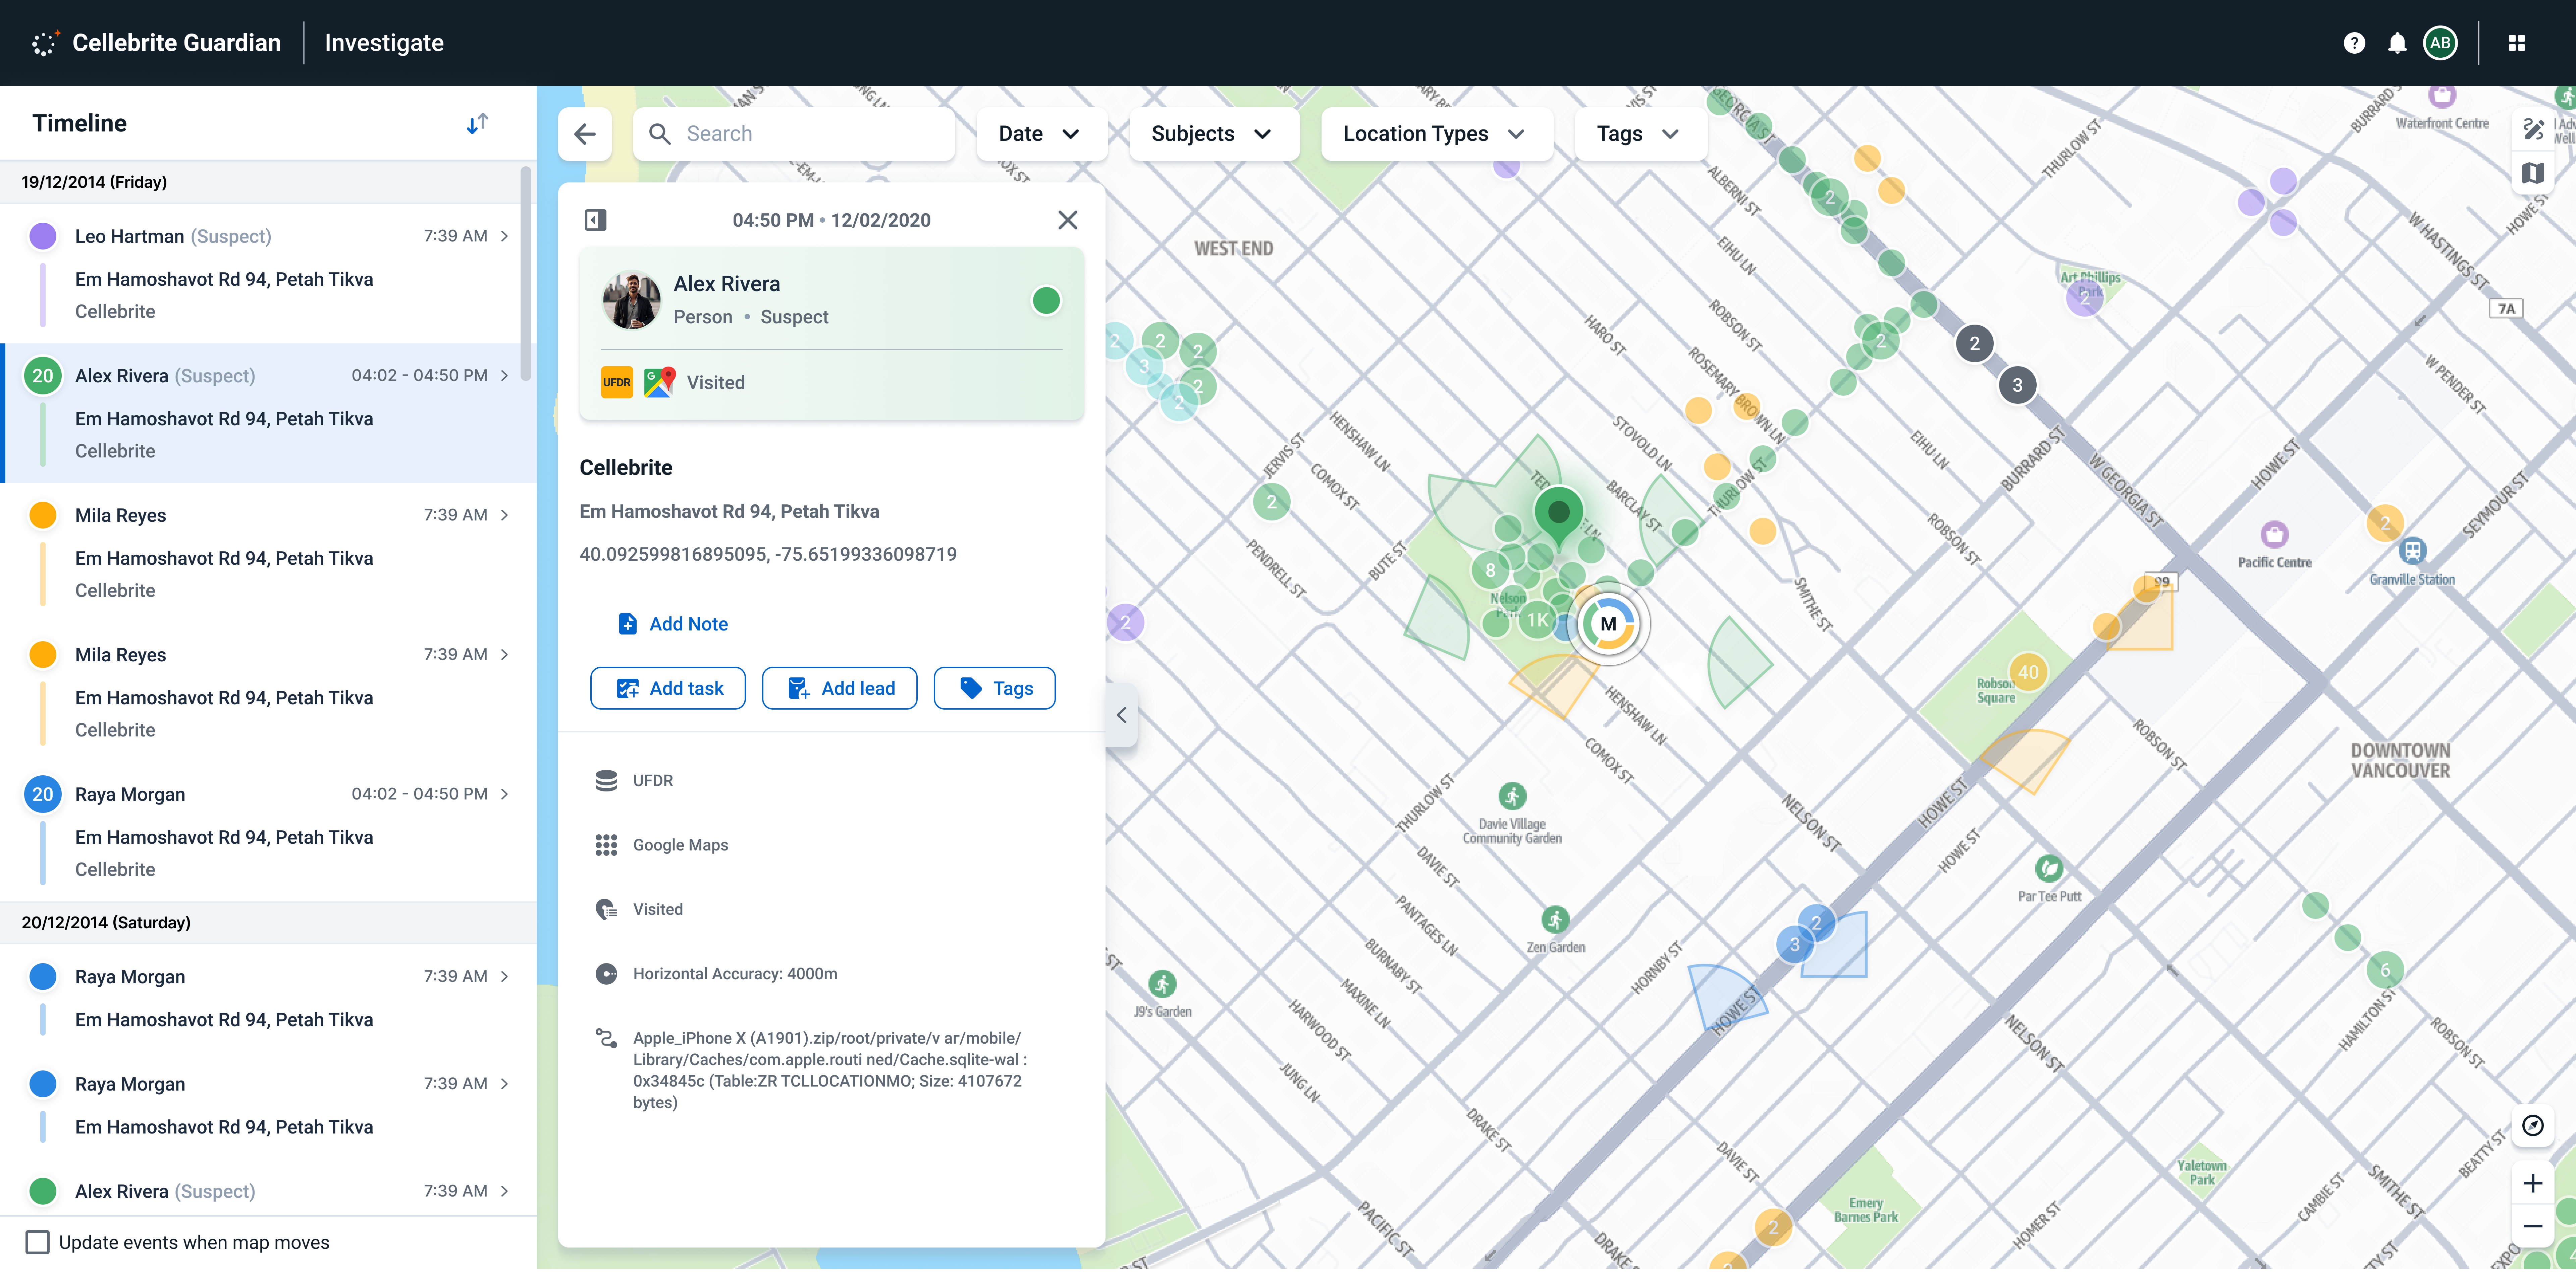Image resolution: width=2576 pixels, height=1273 pixels.
Task: Click the UFDR source badge icon
Action: (x=617, y=382)
